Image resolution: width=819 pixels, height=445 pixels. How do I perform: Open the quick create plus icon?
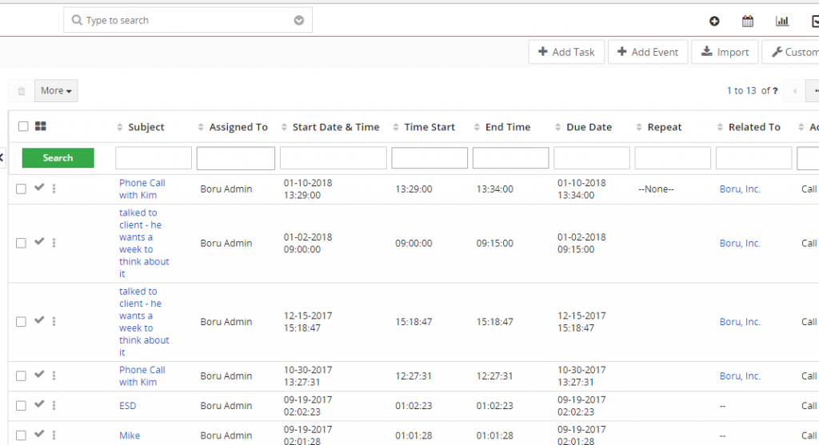[714, 21]
